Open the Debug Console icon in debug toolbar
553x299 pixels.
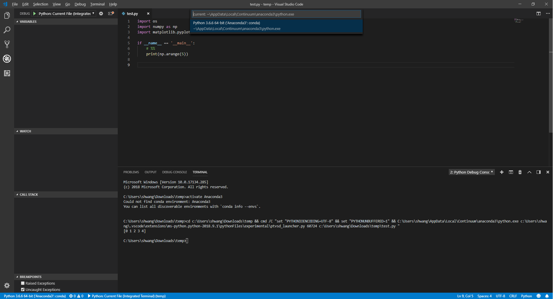pos(111,14)
